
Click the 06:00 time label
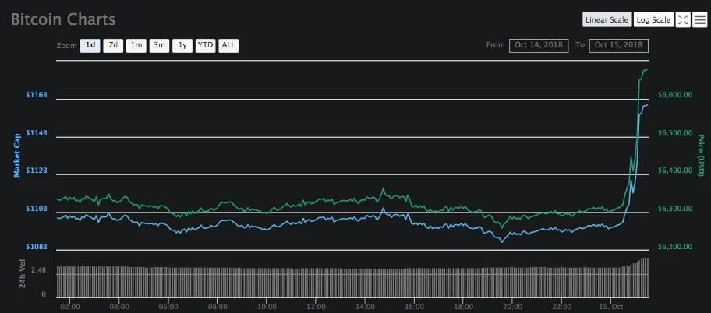pos(168,306)
